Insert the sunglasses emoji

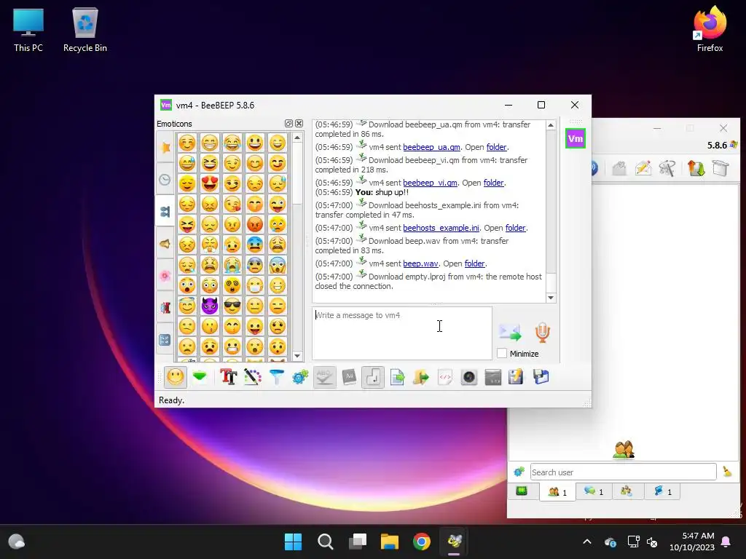232,306
